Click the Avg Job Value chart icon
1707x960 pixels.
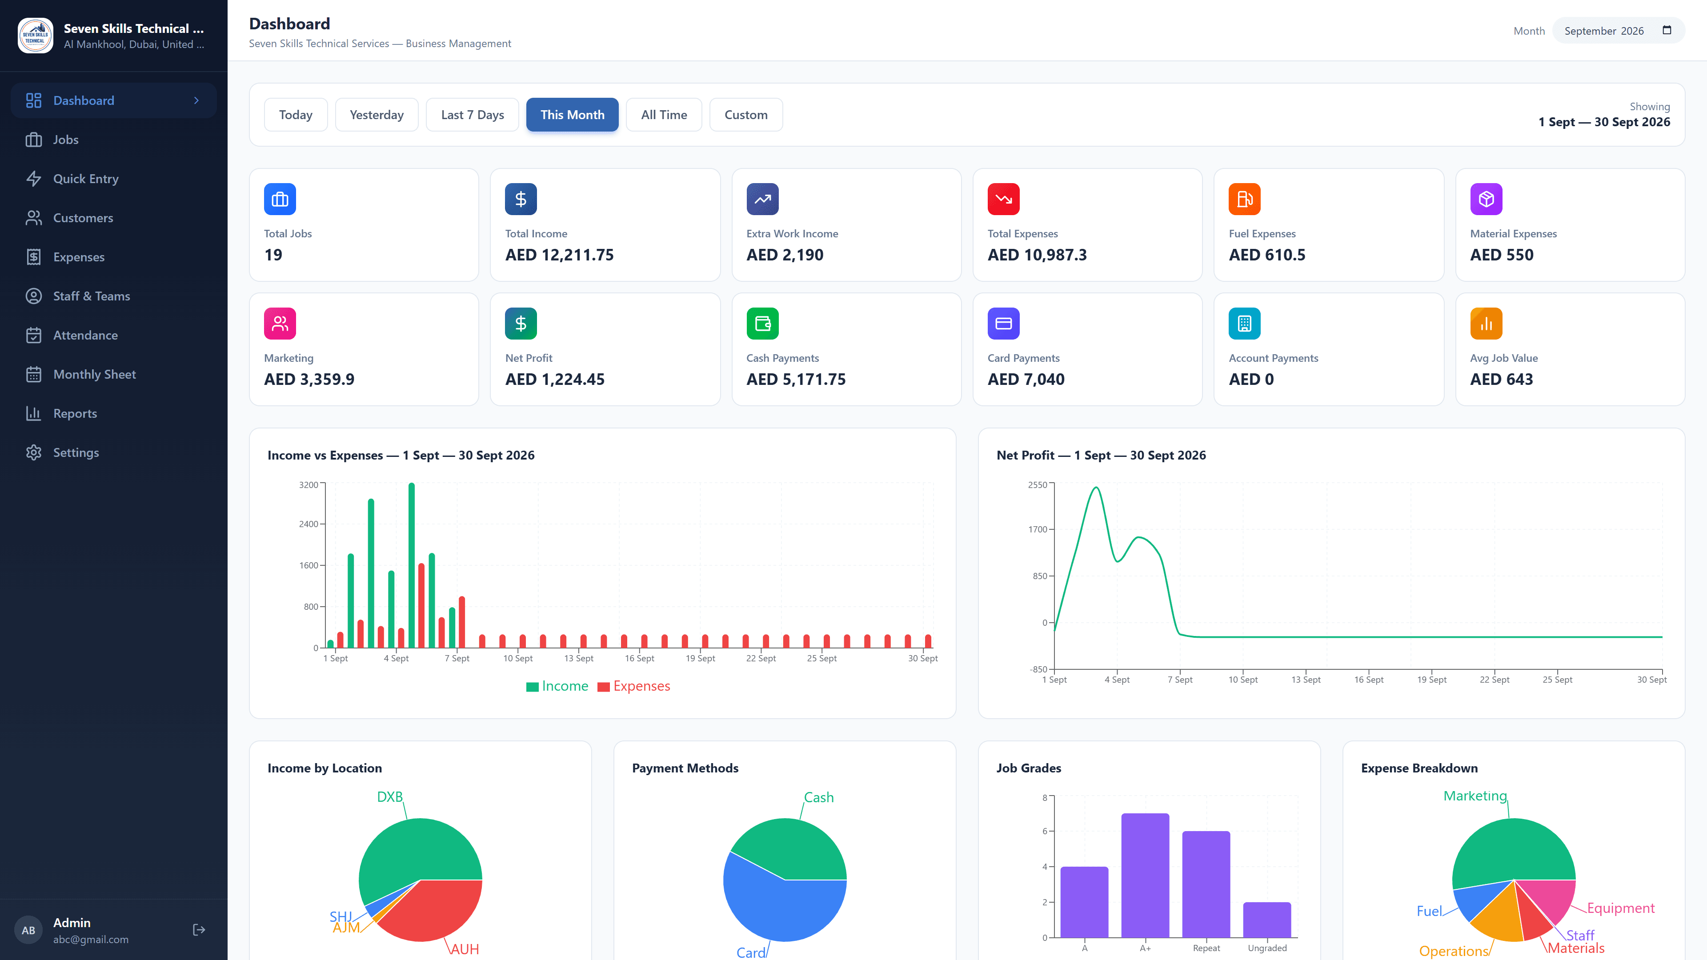[x=1486, y=323]
